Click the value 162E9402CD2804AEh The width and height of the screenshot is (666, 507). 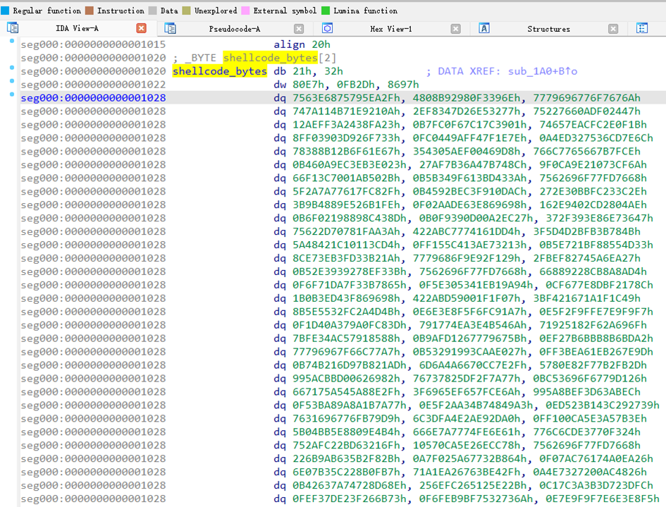[x=593, y=204]
